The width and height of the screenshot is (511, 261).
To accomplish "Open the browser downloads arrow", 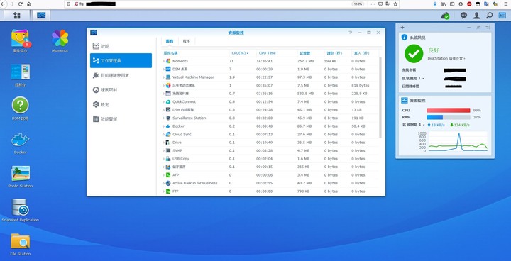I will tap(435, 4).
